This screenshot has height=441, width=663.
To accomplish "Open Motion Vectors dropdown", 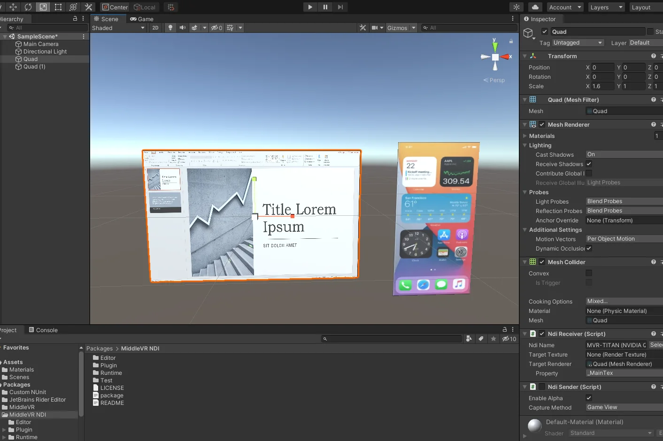I will [624, 239].
